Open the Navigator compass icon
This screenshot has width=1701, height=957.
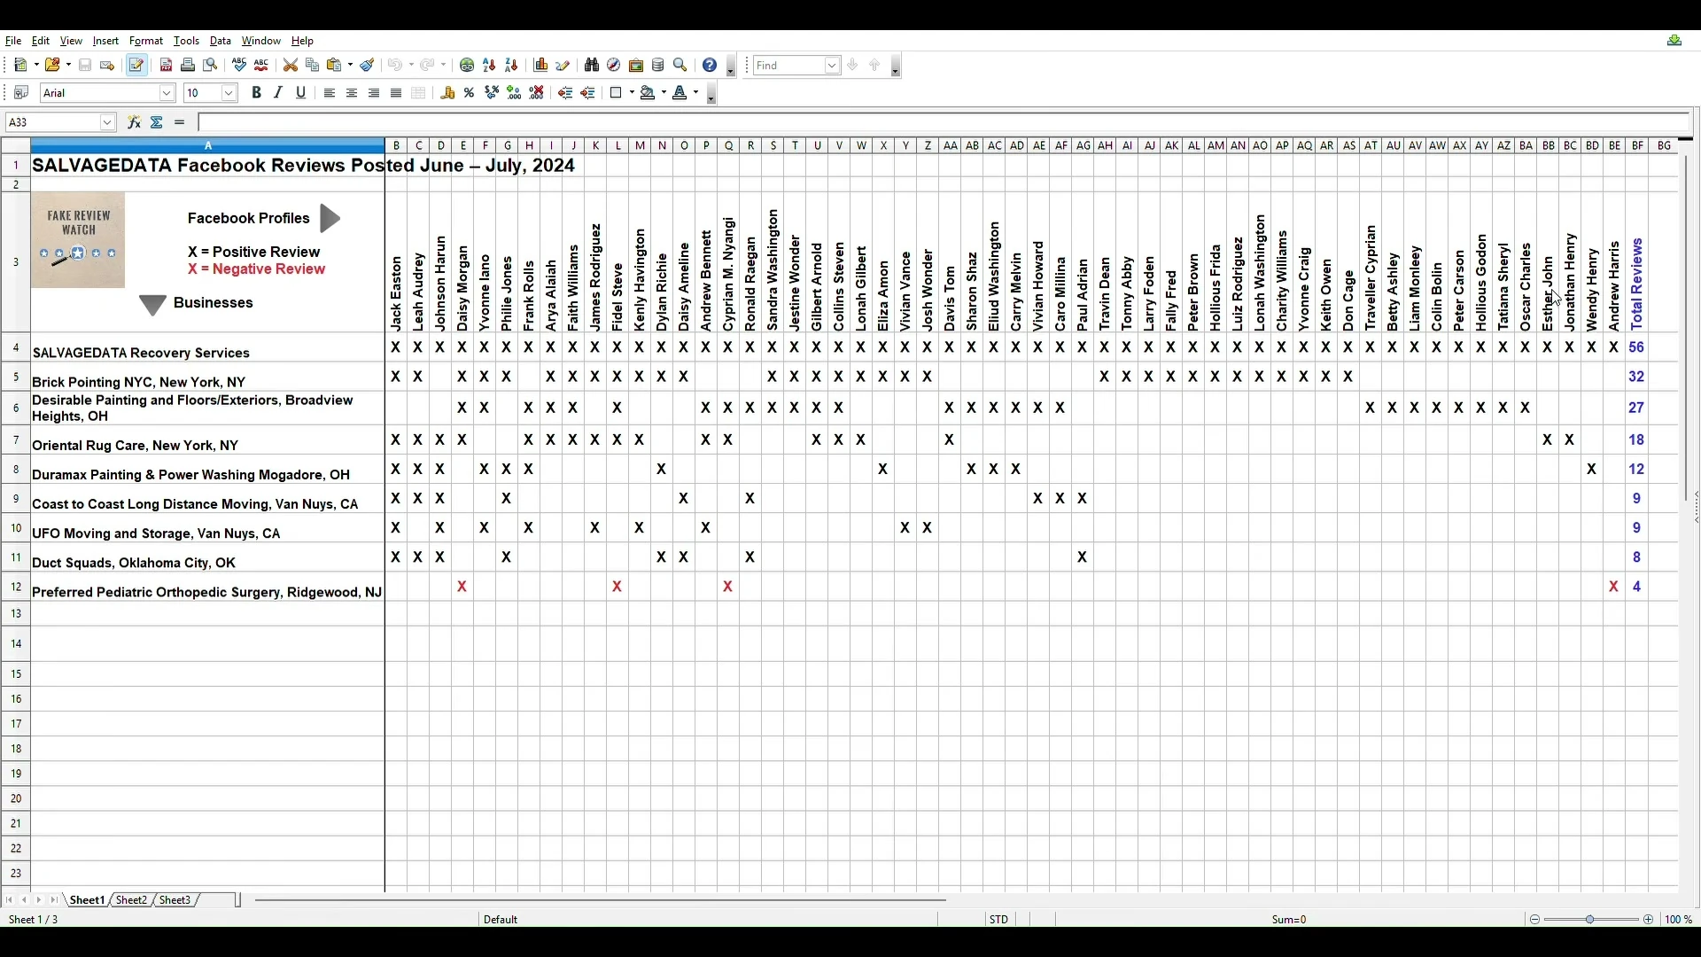[x=615, y=66]
